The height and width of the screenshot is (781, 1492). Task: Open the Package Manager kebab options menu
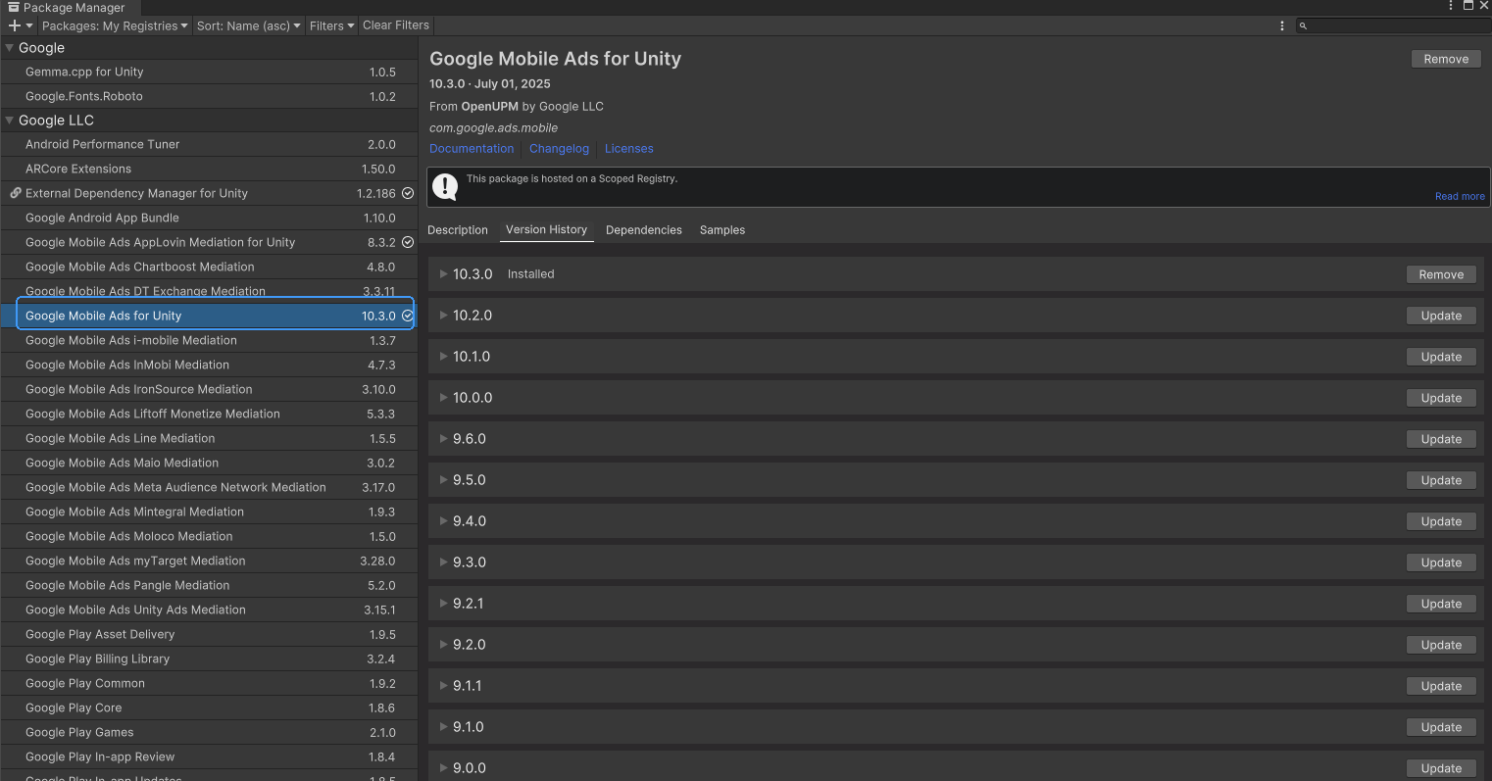tap(1282, 25)
